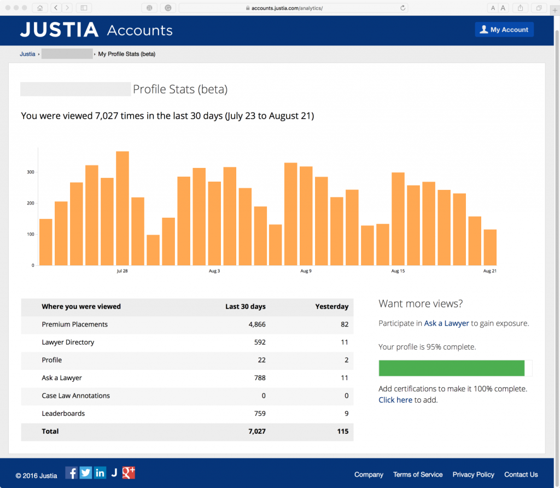
Task: Go back to the previous page
Action: click(56, 8)
